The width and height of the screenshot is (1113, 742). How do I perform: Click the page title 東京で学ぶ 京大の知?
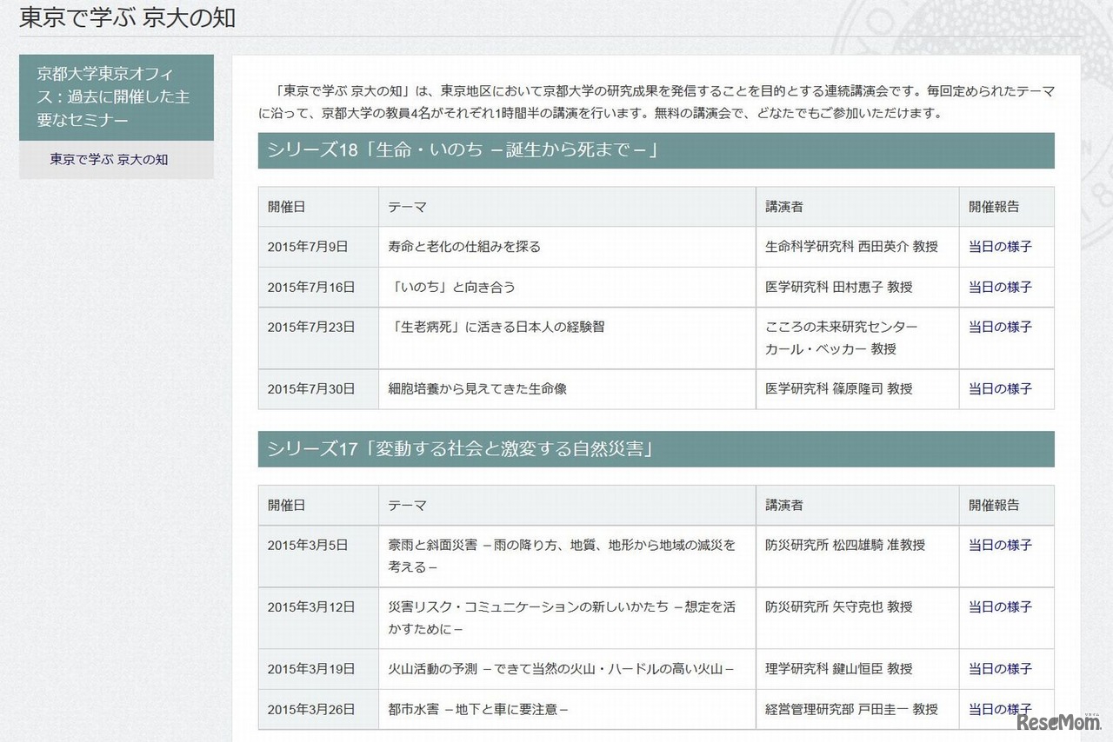click(127, 17)
